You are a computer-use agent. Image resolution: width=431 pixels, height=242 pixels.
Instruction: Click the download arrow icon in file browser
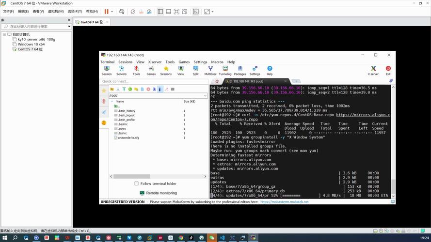[x=118, y=89]
